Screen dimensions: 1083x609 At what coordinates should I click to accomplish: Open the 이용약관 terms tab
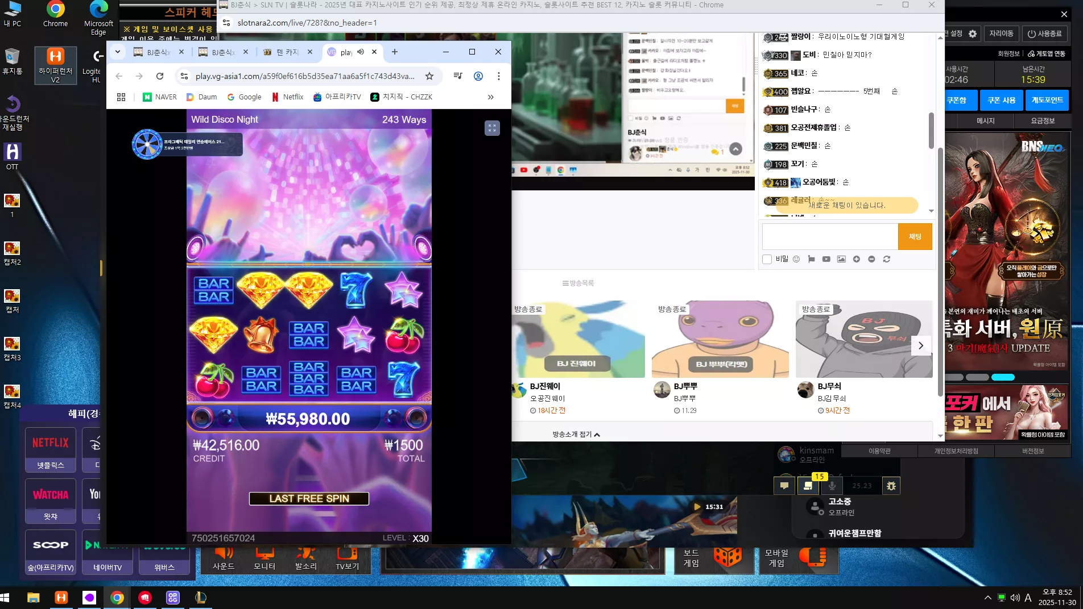click(x=879, y=451)
